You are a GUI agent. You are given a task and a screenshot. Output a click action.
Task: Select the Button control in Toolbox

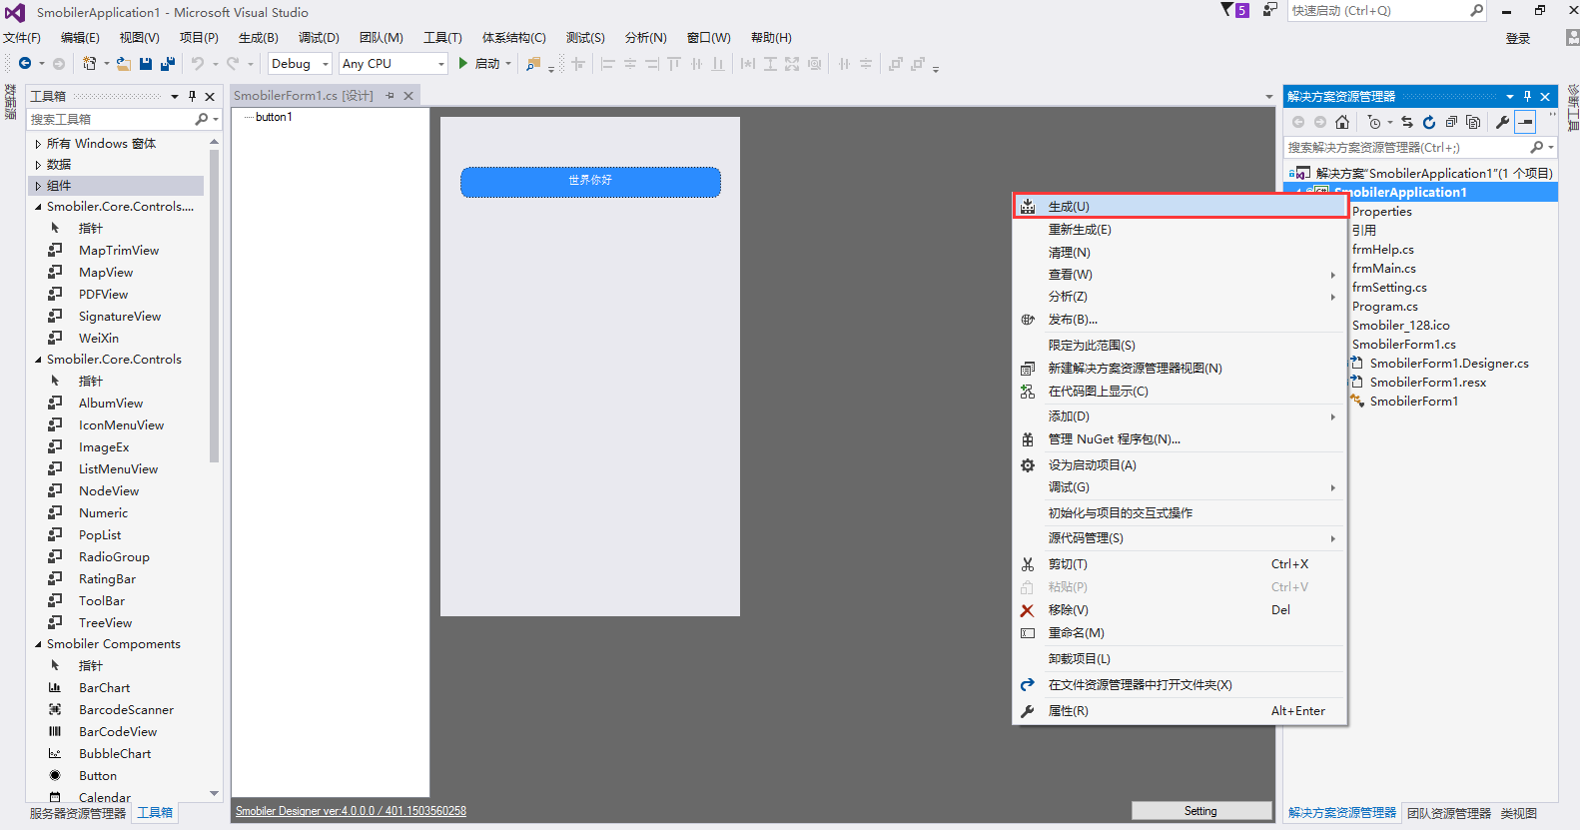(x=98, y=776)
